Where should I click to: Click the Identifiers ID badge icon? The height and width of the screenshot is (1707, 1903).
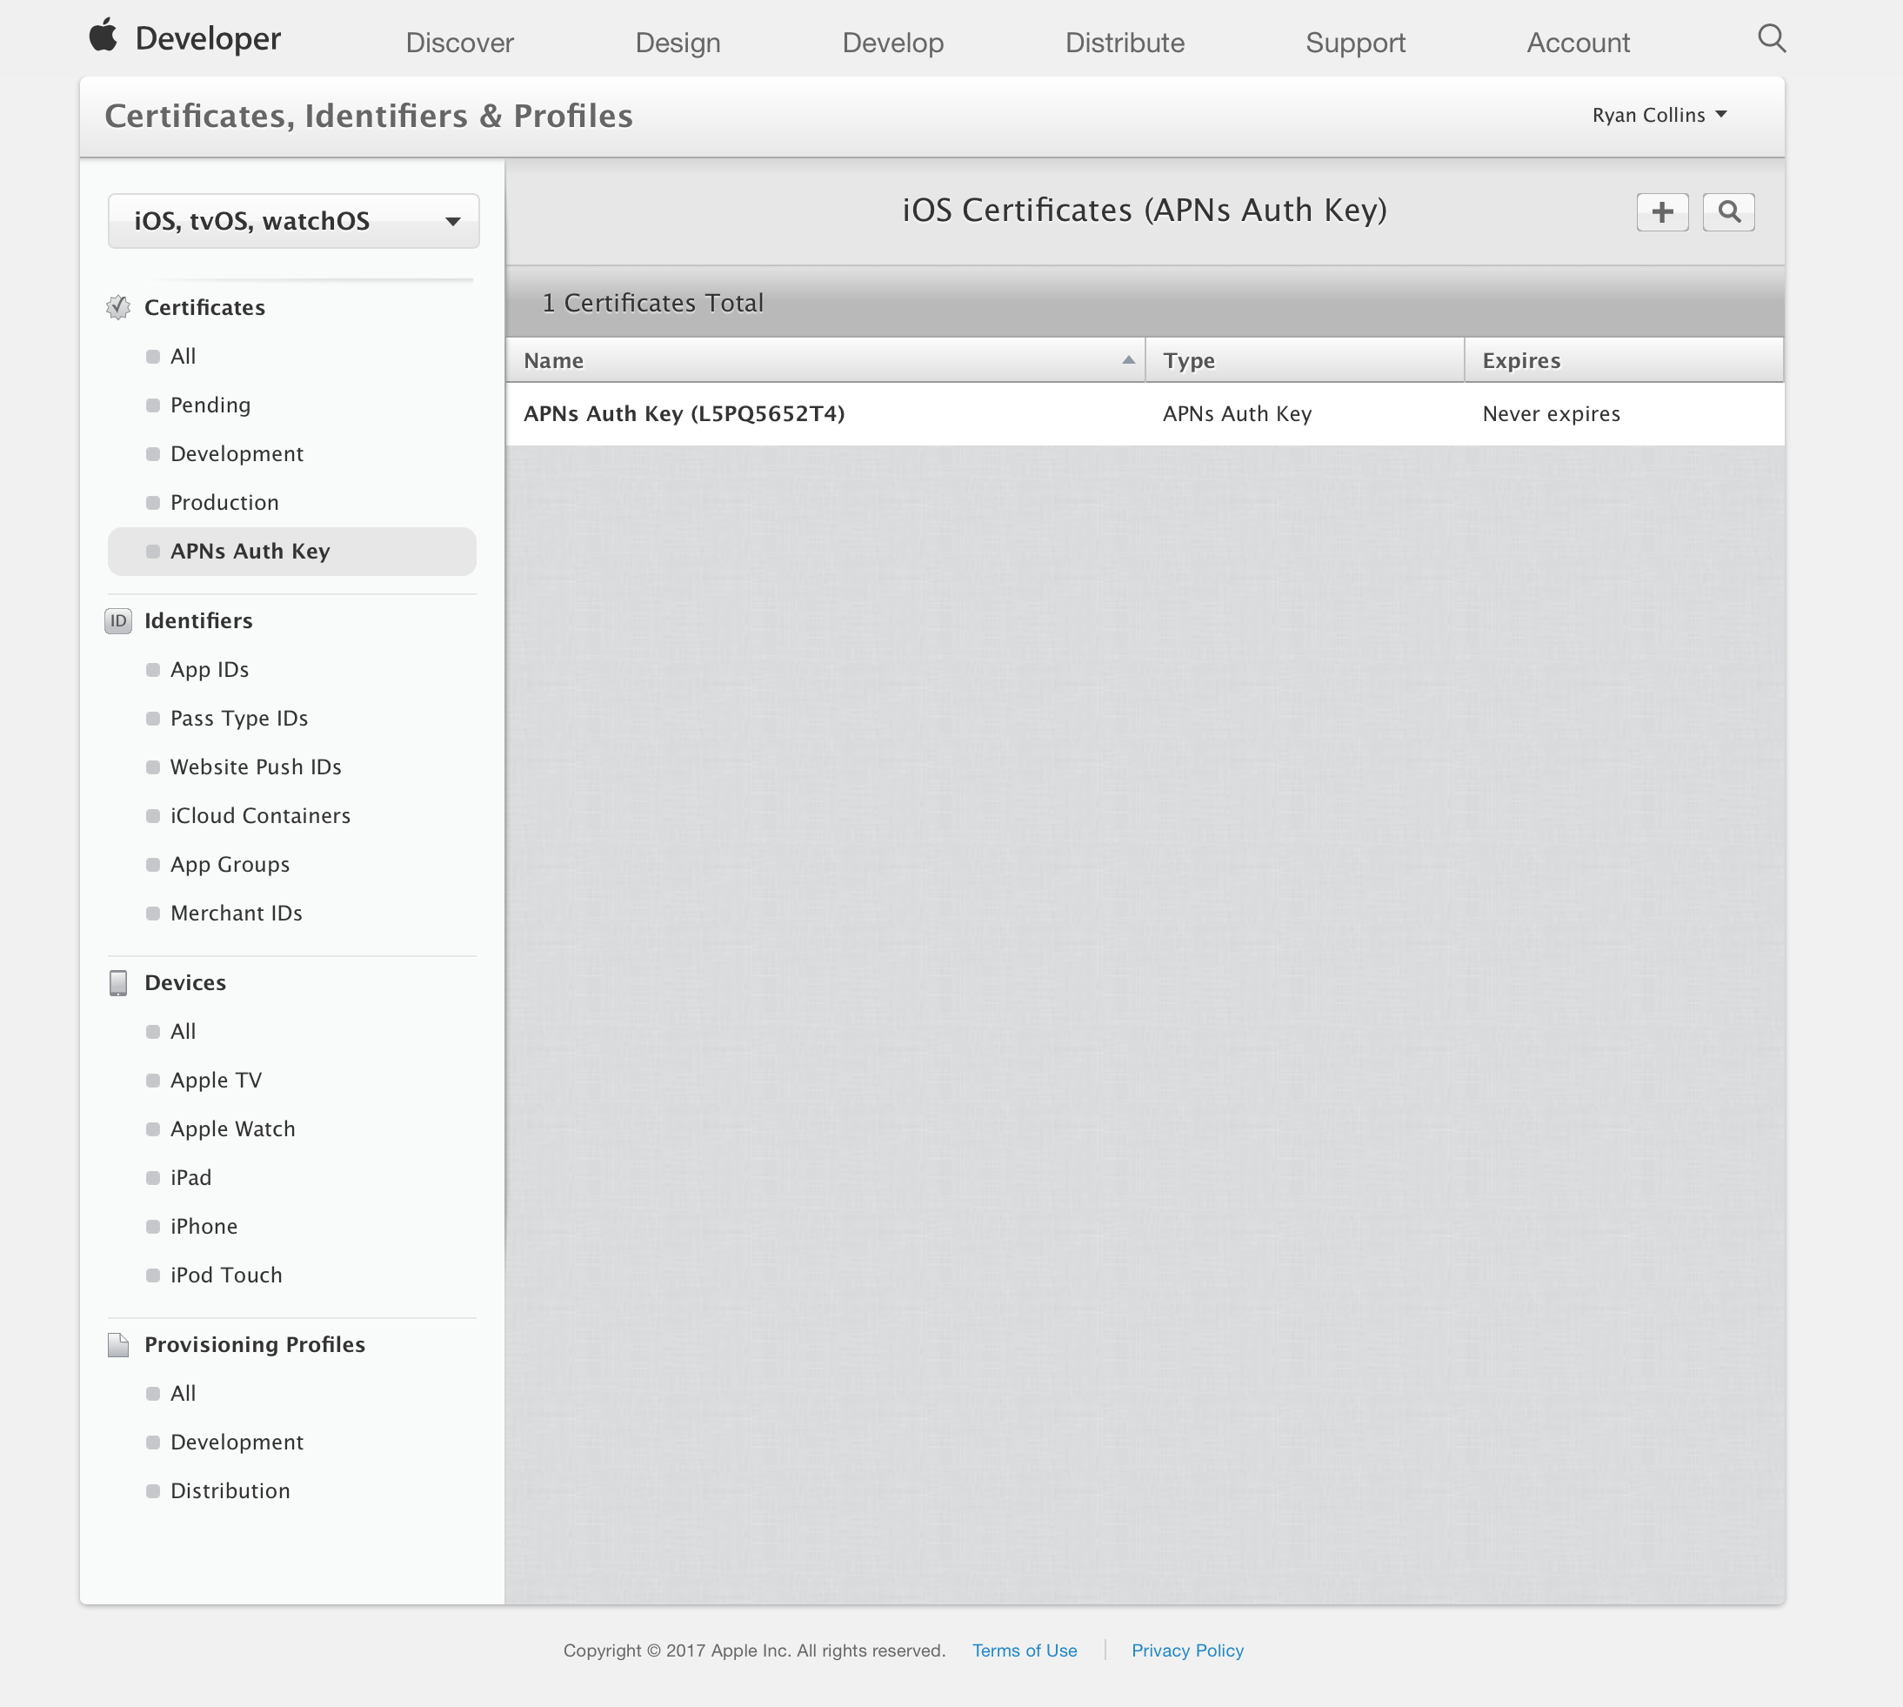click(x=118, y=621)
